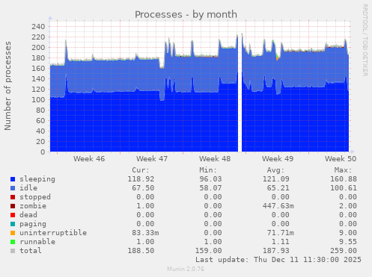Viewport: 372px width, 277px height.
Task: Click the zombie legend color swatch
Action: coord(13,206)
